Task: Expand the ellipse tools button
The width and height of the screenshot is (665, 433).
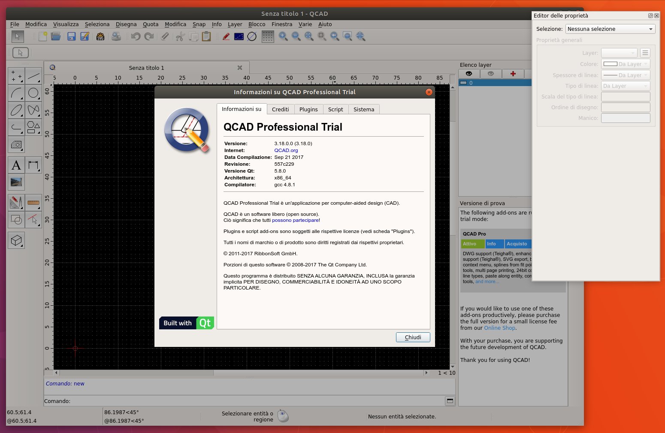Action: (16, 110)
